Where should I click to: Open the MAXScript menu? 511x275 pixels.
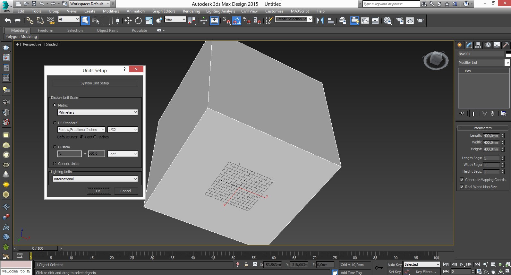pos(300,11)
